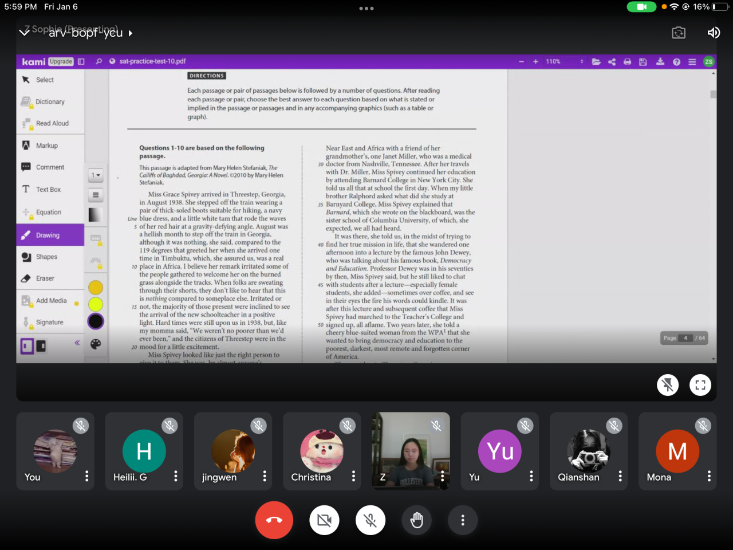Open options for Z participant tile
Image resolution: width=733 pixels, height=550 pixels.
[442, 476]
